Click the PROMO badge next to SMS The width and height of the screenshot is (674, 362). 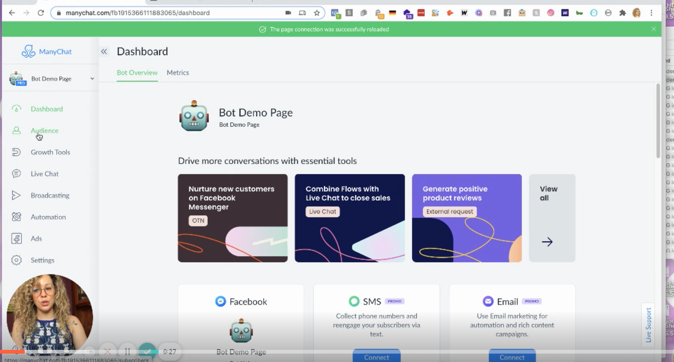coord(395,301)
